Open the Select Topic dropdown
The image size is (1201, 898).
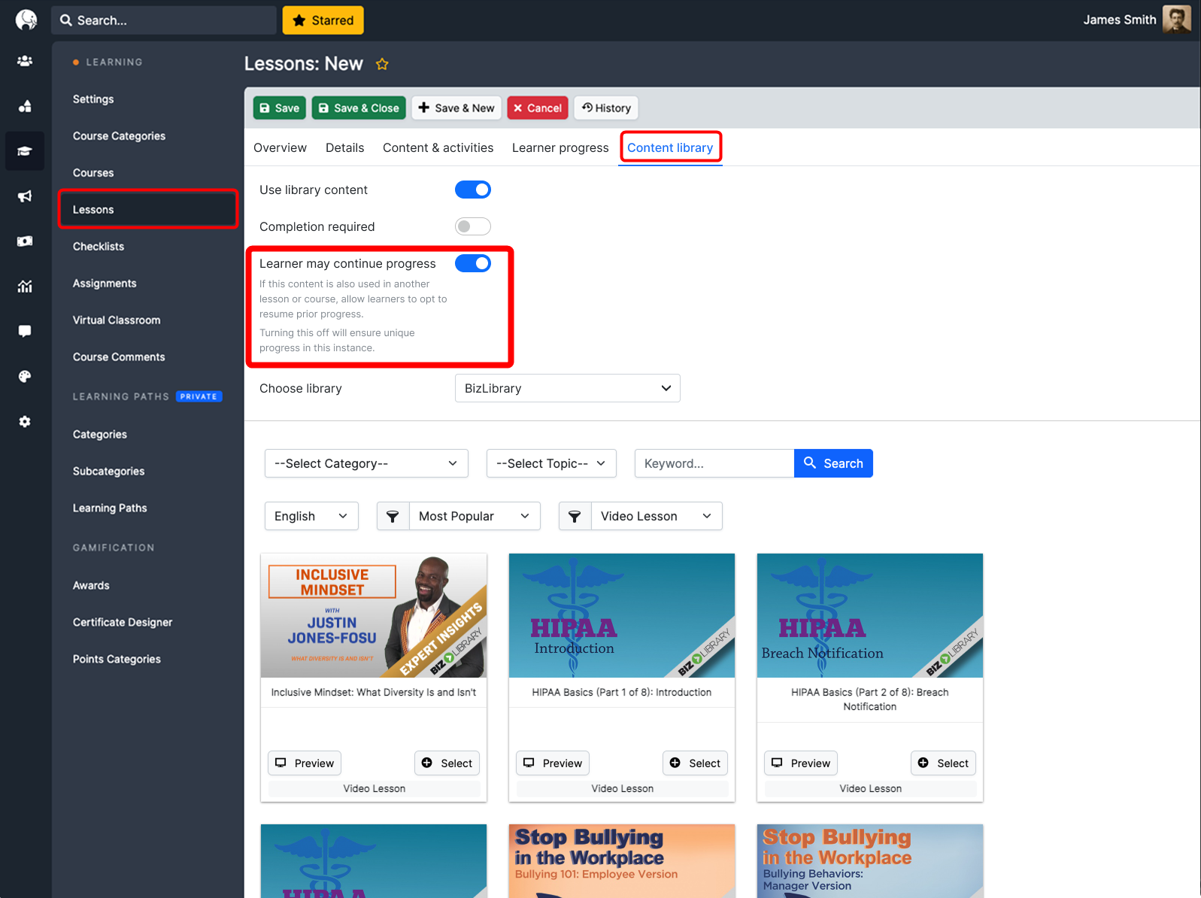[x=551, y=463]
